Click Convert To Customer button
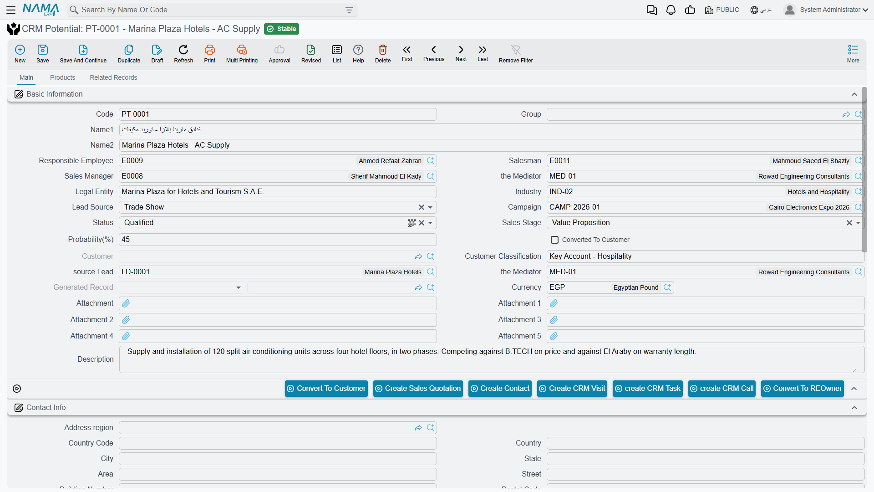Screen dimensions: 874x492 click(326, 389)
